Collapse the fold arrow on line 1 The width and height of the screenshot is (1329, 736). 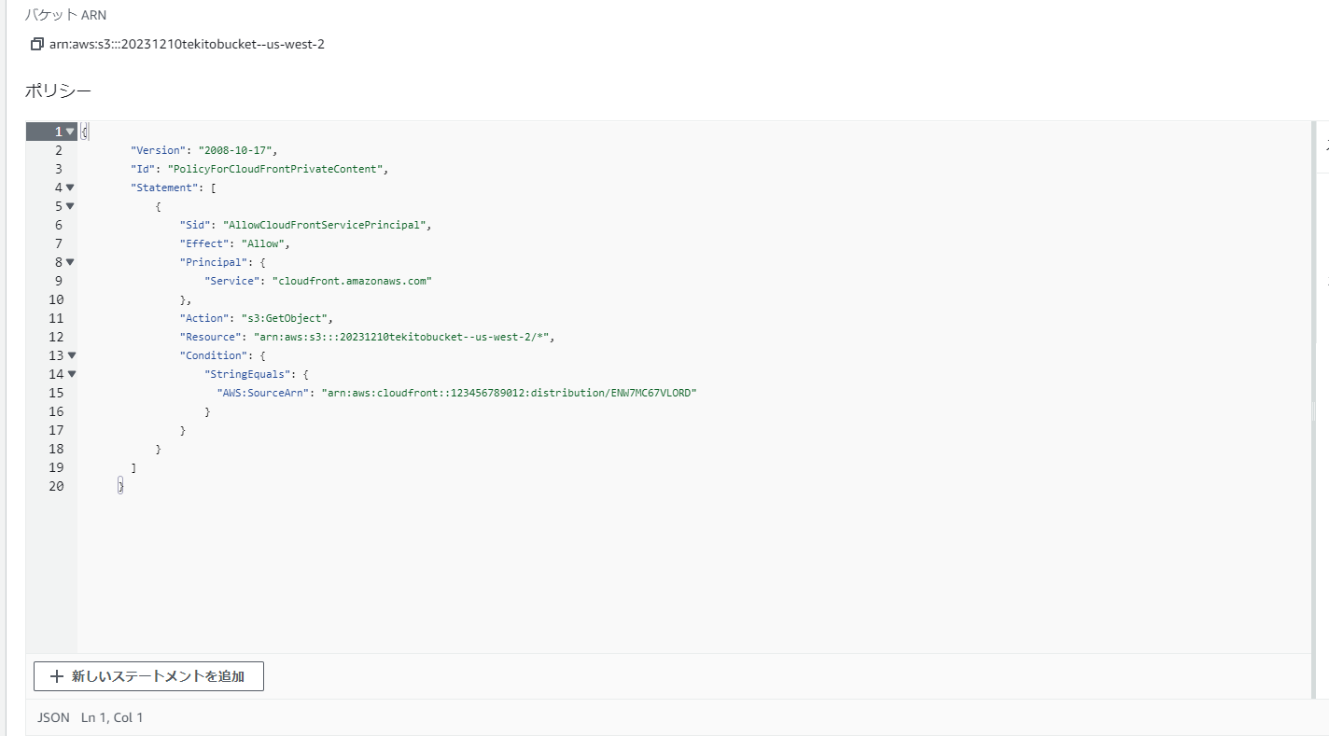(70, 132)
